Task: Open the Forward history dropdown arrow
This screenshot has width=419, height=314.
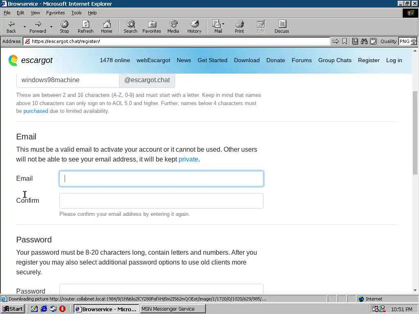Action: (x=51, y=27)
